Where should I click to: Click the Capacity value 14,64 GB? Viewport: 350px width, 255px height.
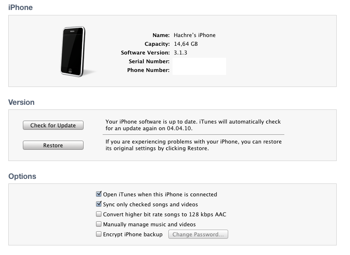(186, 44)
